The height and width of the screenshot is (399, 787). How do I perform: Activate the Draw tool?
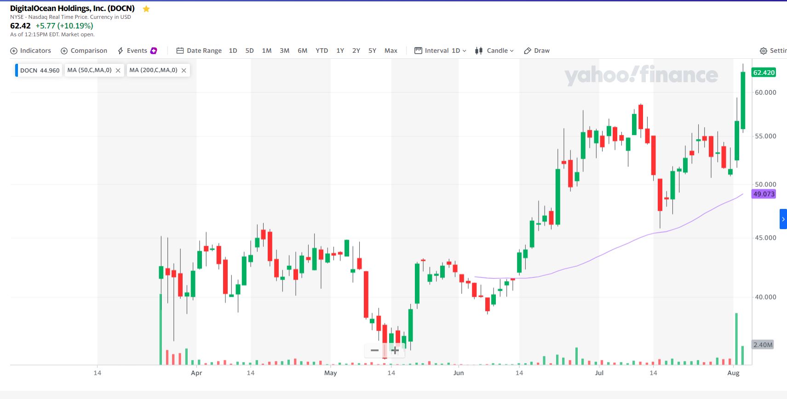pyautogui.click(x=537, y=51)
